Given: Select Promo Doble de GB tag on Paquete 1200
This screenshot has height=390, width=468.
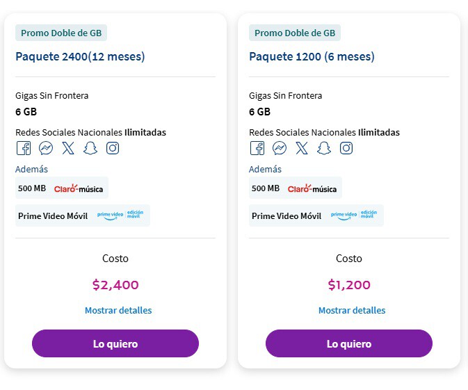Looking at the screenshot, I should tap(295, 33).
